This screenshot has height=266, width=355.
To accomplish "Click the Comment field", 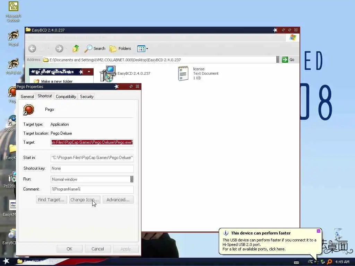I will (x=92, y=189).
